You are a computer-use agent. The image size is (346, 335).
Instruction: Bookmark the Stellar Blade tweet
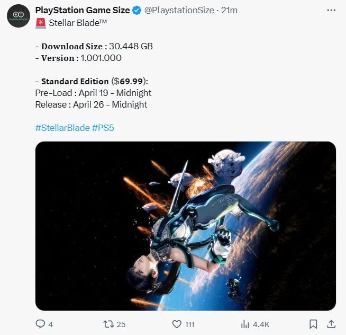coord(313,324)
